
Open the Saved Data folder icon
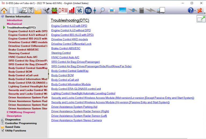[x=38, y=10]
